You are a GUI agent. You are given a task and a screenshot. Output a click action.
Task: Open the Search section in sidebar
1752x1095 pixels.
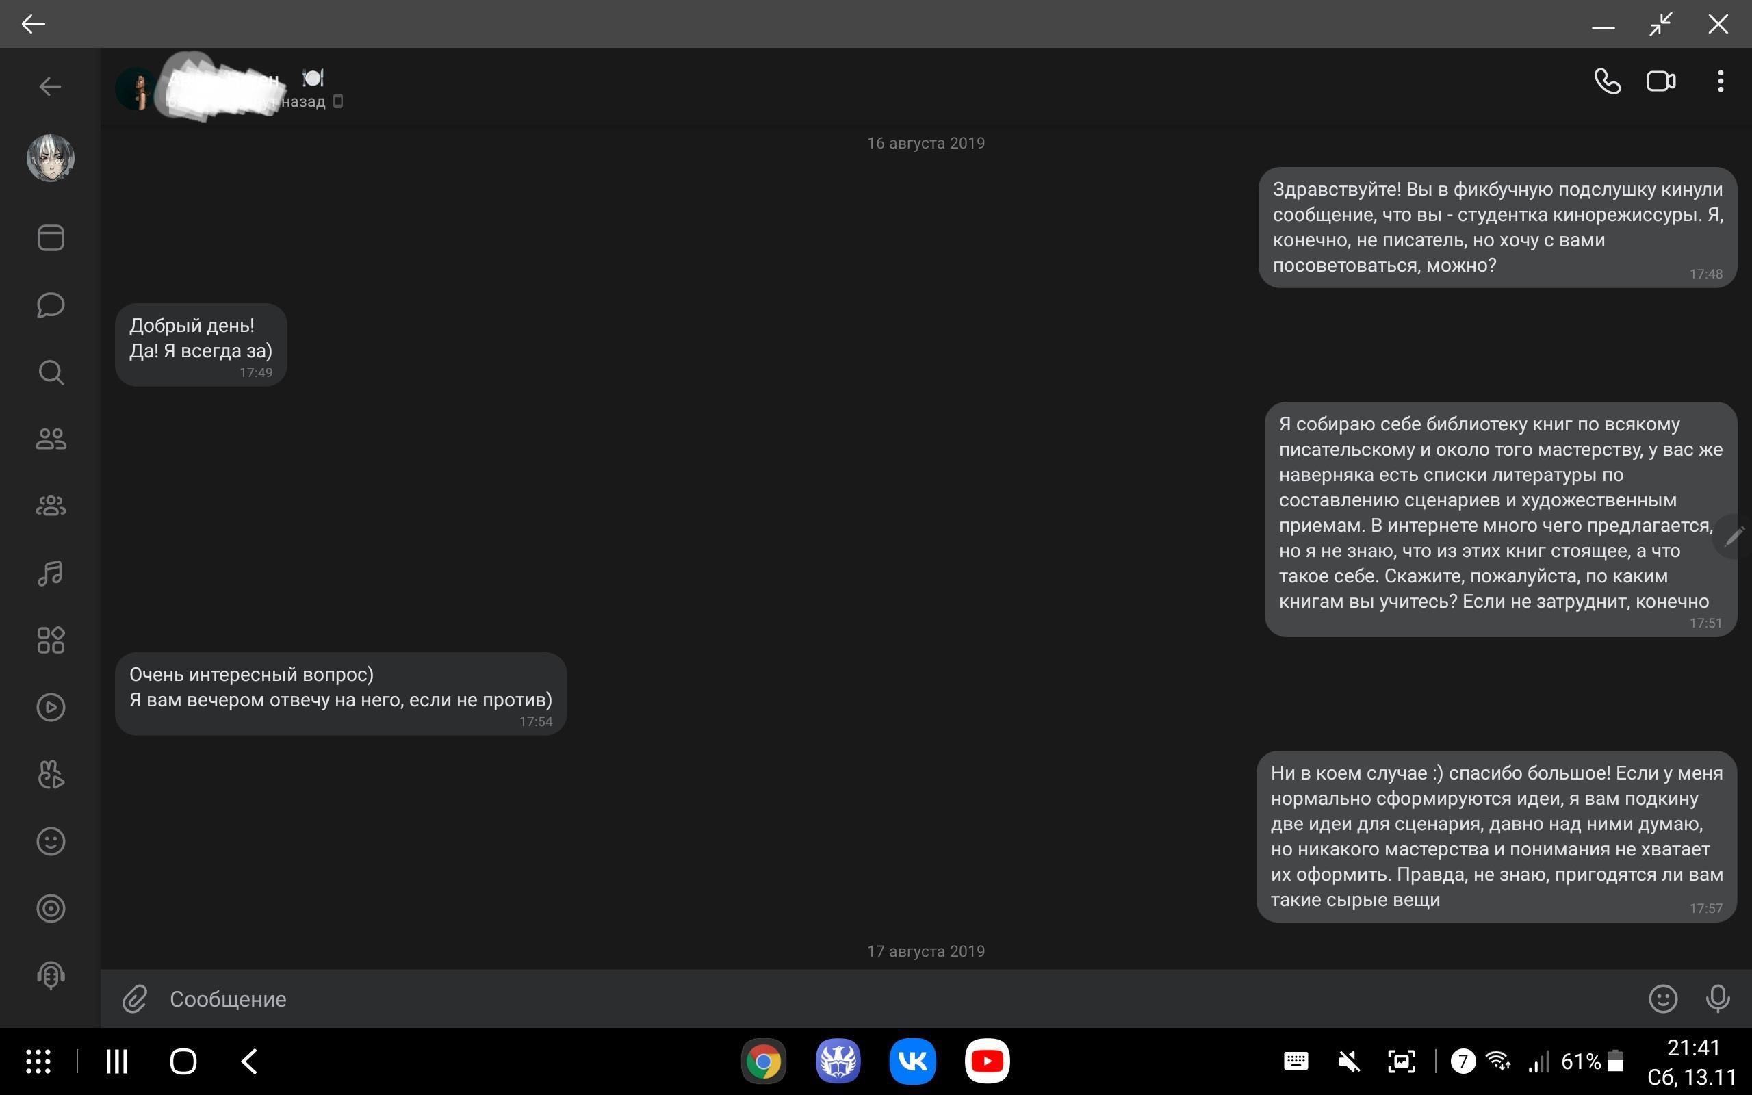(x=51, y=372)
